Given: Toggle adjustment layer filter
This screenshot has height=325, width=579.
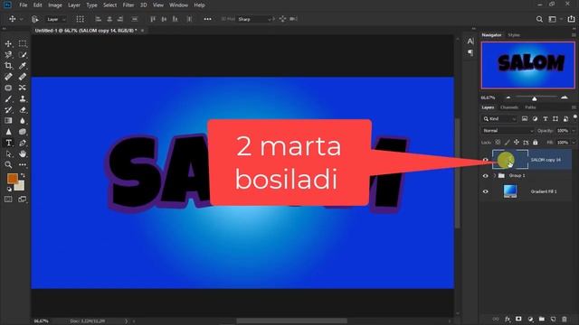Looking at the screenshot, I should [535, 118].
